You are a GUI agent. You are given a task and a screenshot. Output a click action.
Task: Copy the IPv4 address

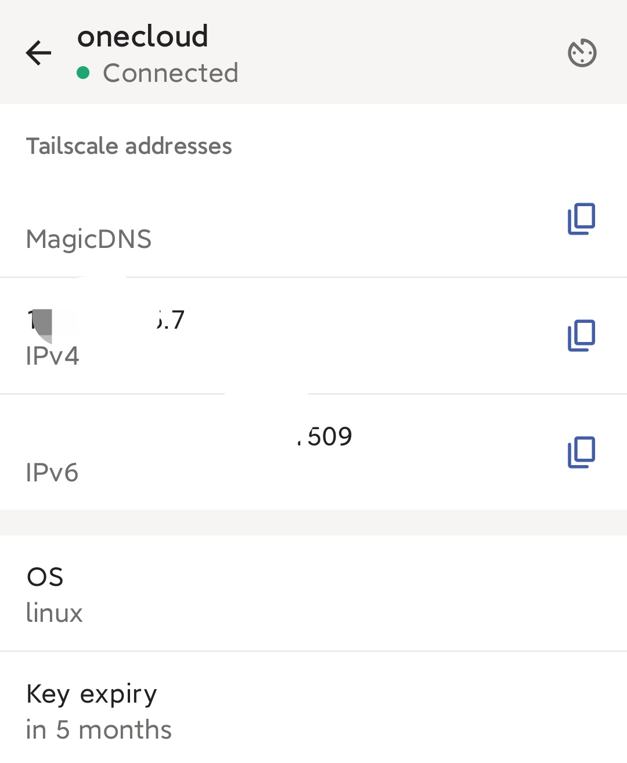(x=581, y=336)
